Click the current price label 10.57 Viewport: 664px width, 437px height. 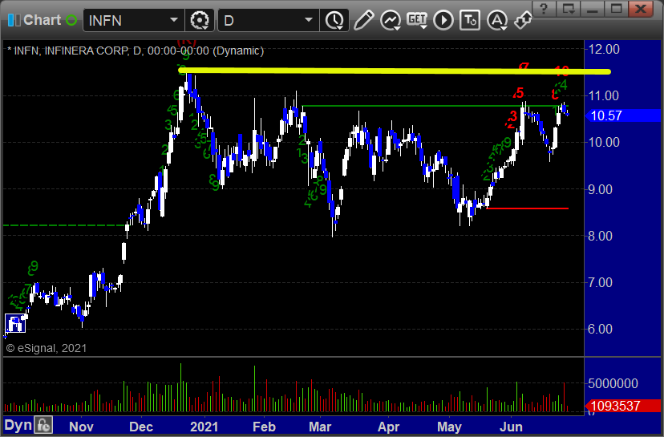pyautogui.click(x=621, y=115)
